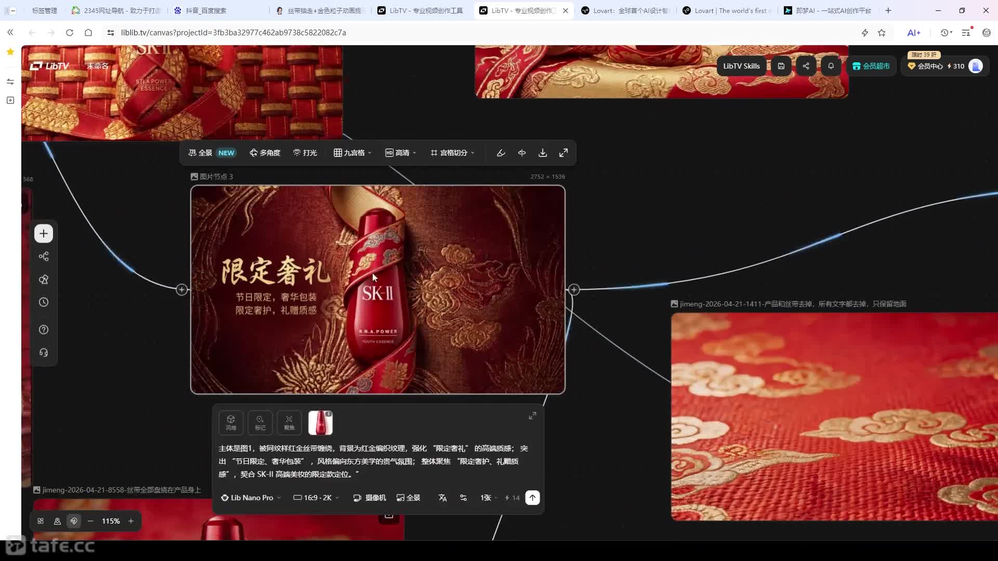Screen dimensions: 998x561
Task: Expand the 高清 HD dropdown
Action: 401,153
